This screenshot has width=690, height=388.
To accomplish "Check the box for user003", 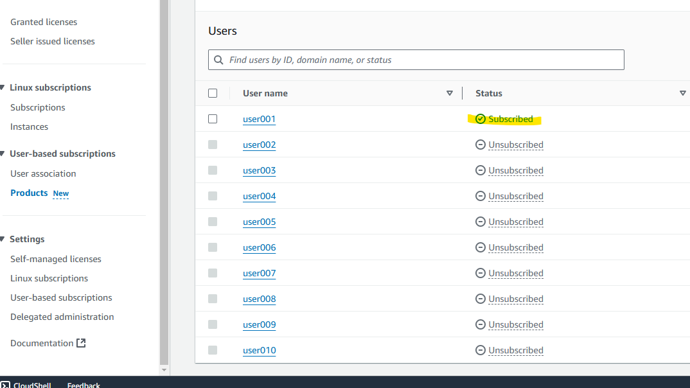I will point(213,170).
